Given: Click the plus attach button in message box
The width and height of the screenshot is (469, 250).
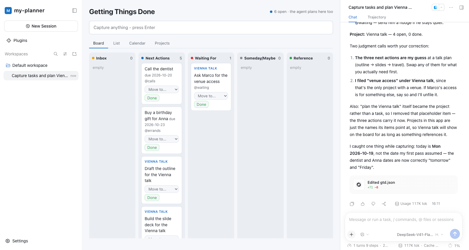Looking at the screenshot, I should pos(351,234).
